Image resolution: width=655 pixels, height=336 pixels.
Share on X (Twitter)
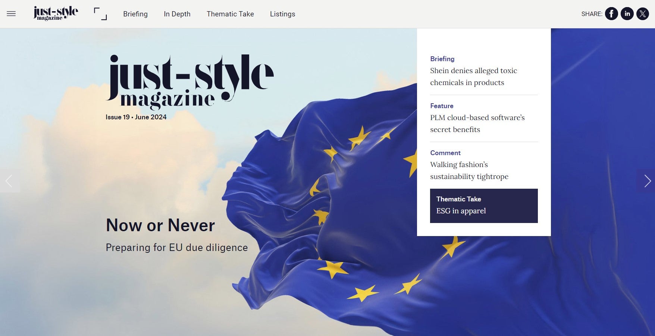(642, 14)
